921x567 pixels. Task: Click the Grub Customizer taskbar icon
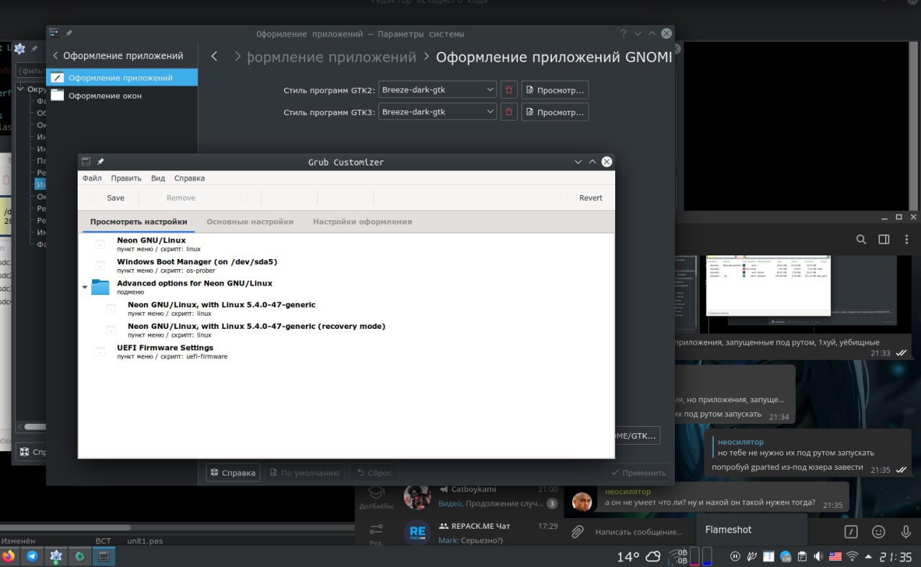tap(104, 556)
